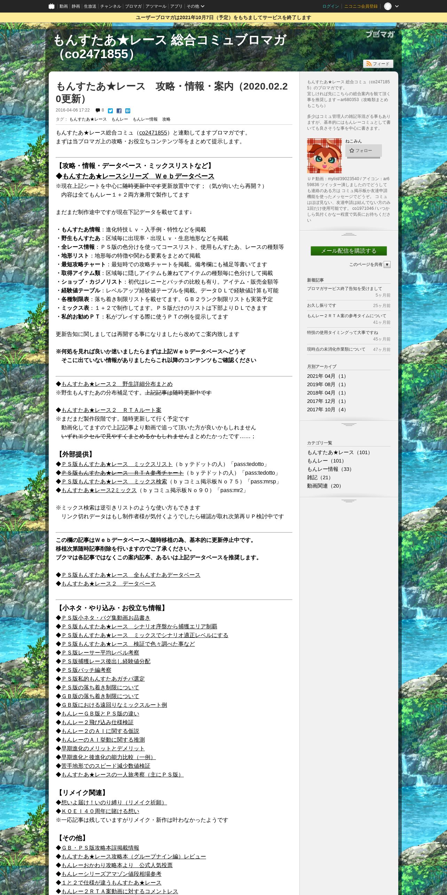Image resolution: width=447 pixels, height=895 pixels.
Task: Open 苦手地形でのスピード減少数値検証 link
Action: [106, 766]
